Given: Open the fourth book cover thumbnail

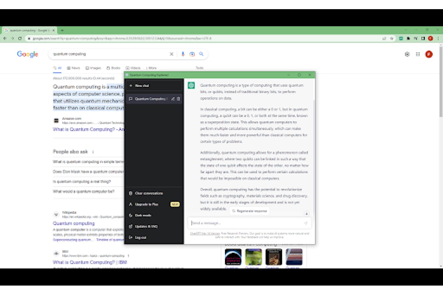Looking at the screenshot, I should 294,257.
